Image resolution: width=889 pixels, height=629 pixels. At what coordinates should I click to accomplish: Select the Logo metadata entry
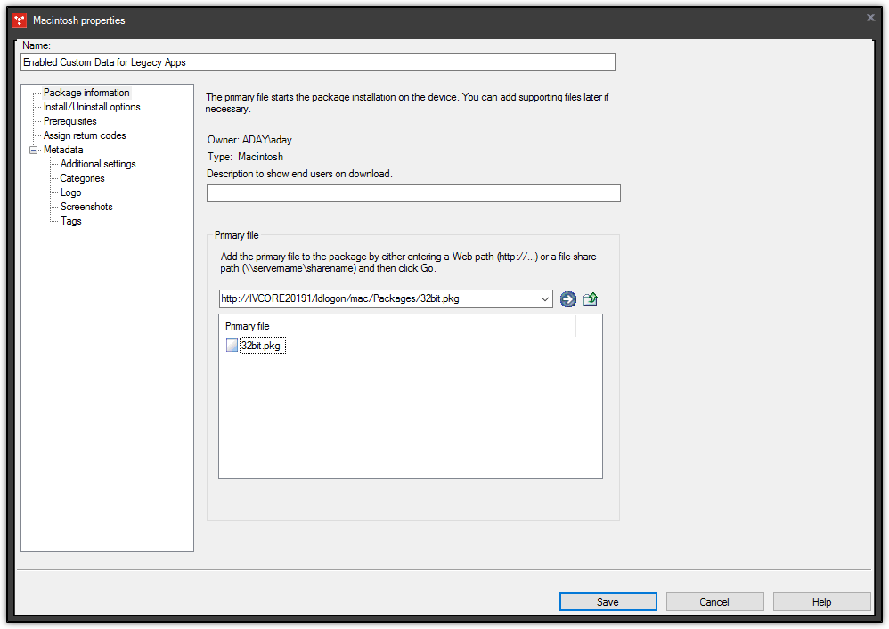point(70,192)
